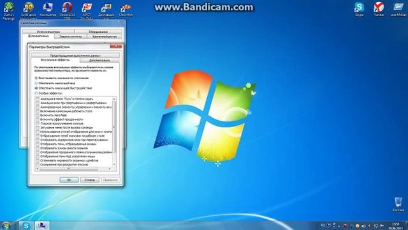Click the orange round tray icon

tap(358, 226)
